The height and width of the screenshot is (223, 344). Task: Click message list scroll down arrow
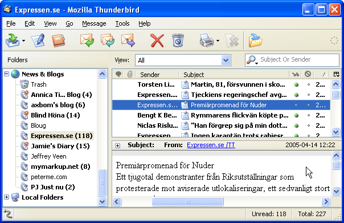click(336, 132)
